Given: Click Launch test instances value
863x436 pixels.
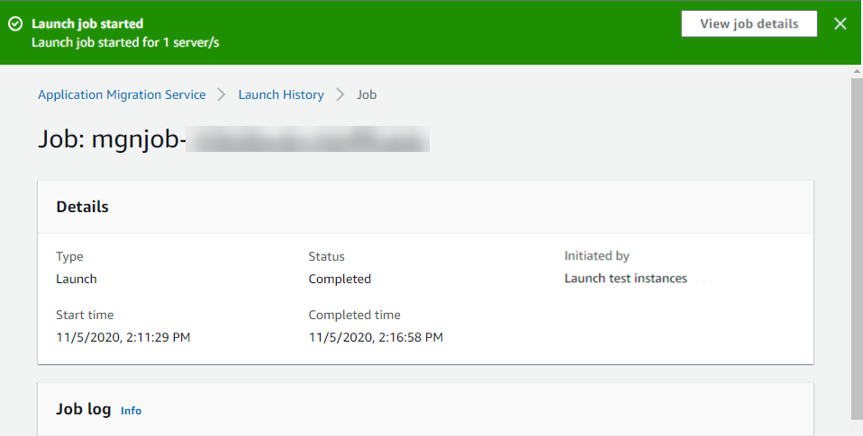Looking at the screenshot, I should 626,279.
